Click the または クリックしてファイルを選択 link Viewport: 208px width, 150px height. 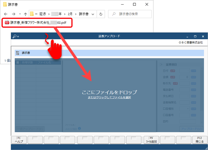pyautogui.click(x=109, y=97)
